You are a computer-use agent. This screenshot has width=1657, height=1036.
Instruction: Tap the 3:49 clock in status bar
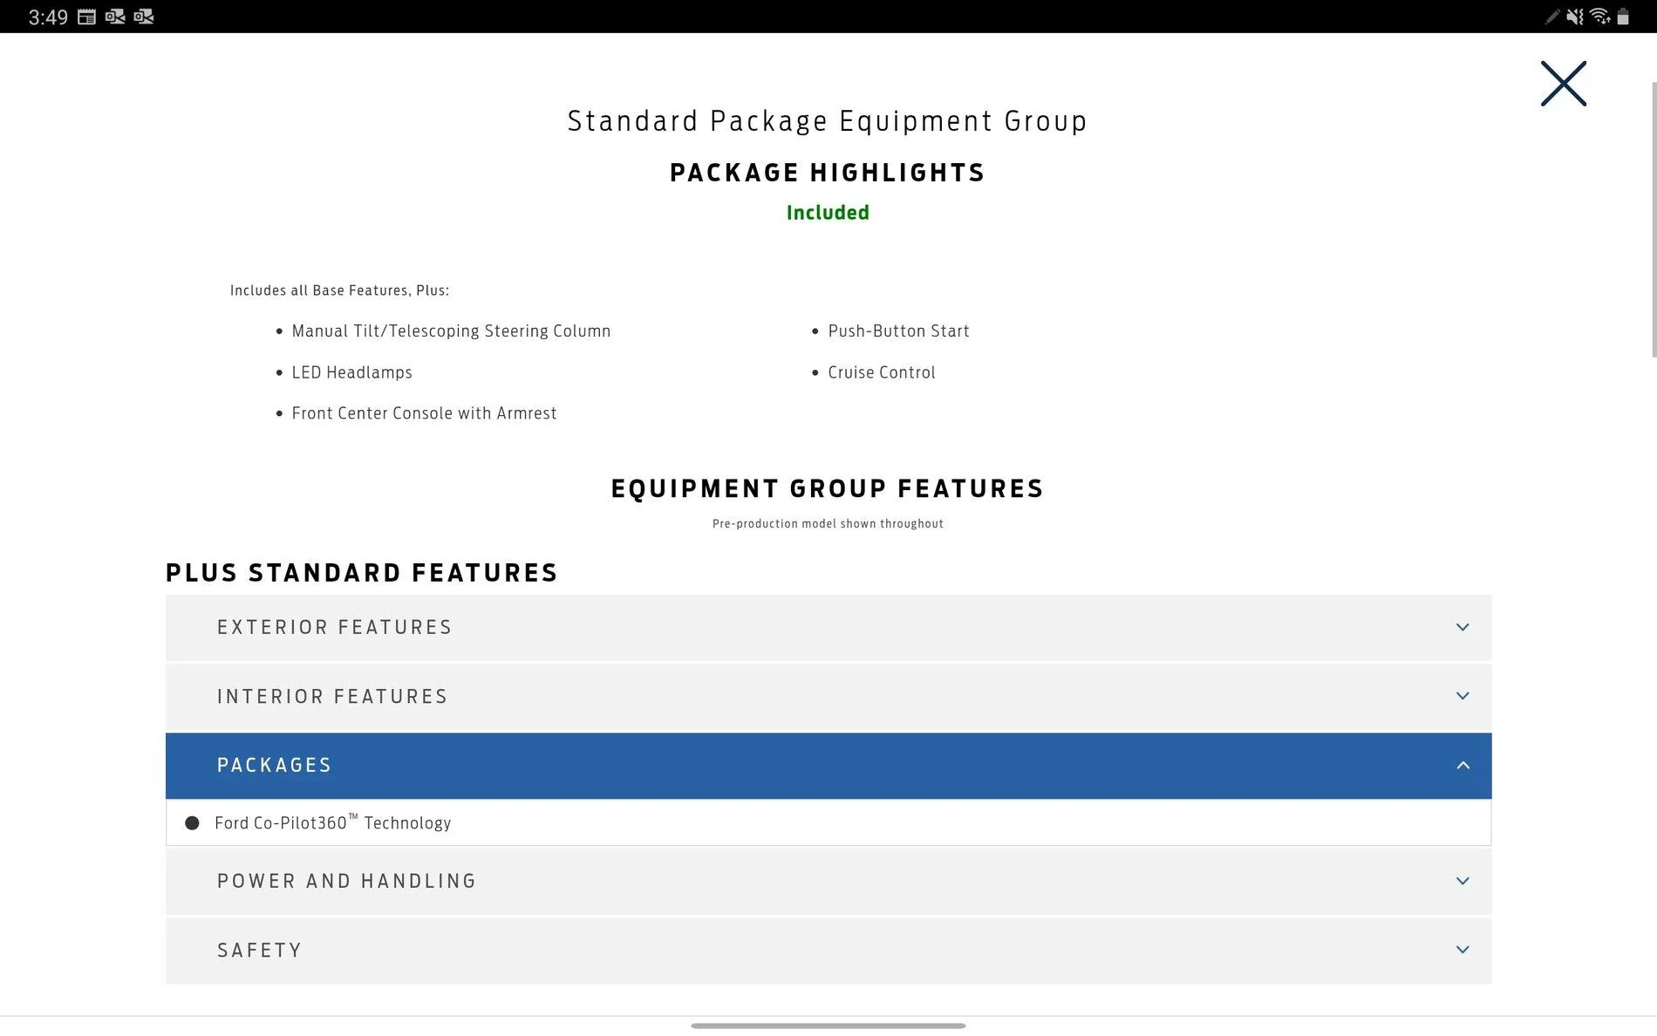click(48, 17)
